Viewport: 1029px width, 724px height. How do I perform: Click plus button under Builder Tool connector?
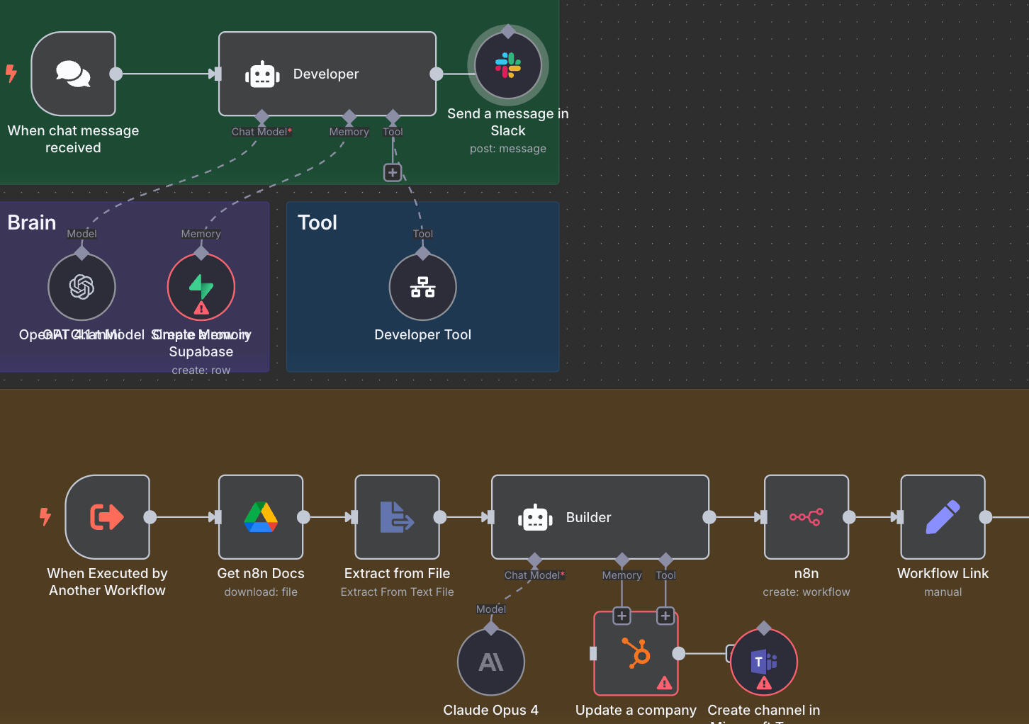(665, 616)
